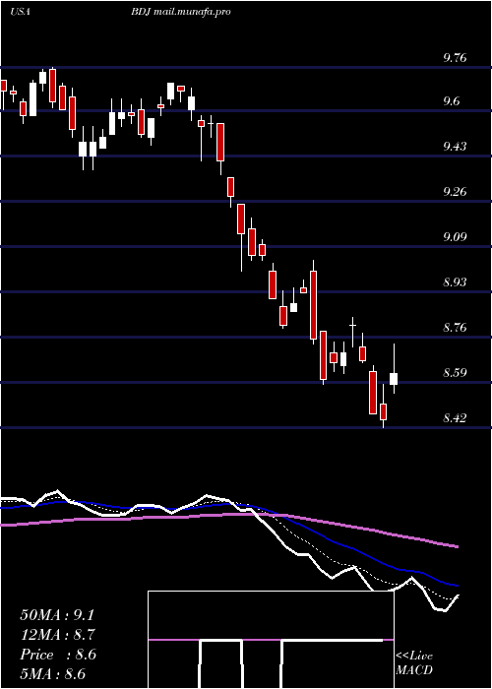Click the 8.76 price axis label
This screenshot has width=492, height=689.
455,328
